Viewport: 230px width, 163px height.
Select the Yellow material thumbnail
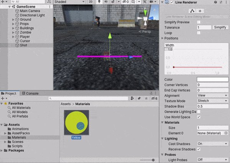pos(76,123)
